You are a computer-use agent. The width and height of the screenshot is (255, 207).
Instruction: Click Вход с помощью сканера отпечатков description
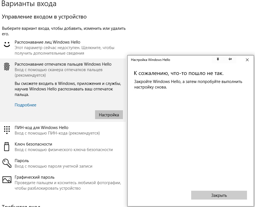click(x=59, y=72)
